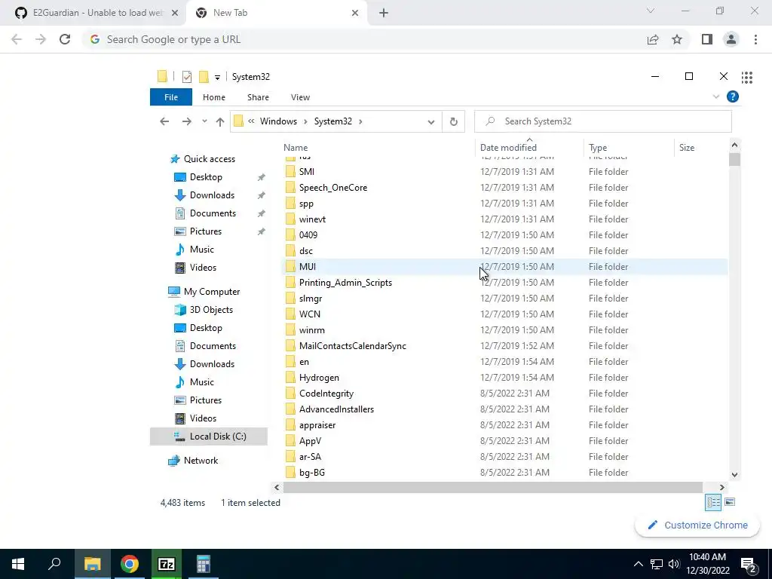Click the Explorer back arrow
The image size is (772, 579).
coord(164,121)
